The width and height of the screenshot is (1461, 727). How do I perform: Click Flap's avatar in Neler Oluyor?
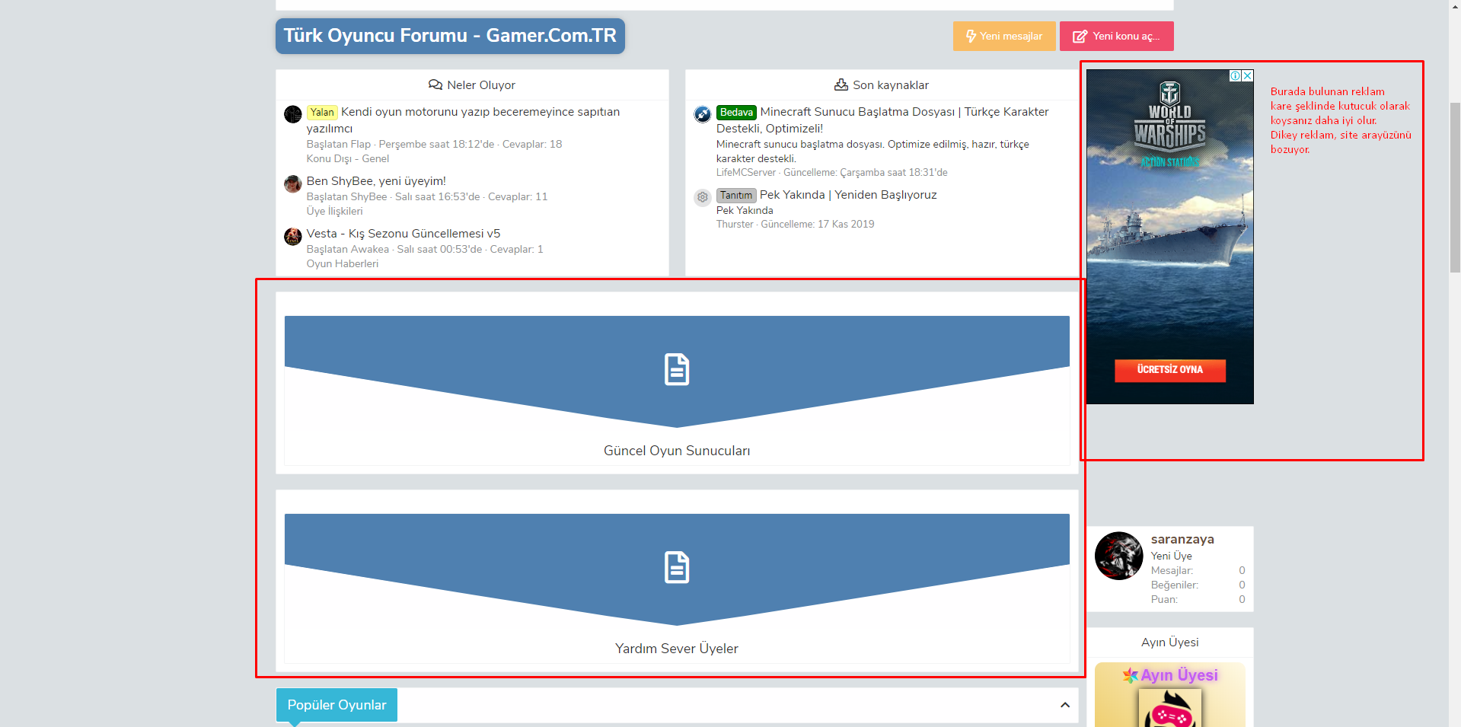(x=293, y=114)
